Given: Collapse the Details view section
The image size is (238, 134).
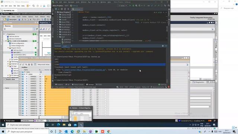Looking at the screenshot, I should point(4,79).
